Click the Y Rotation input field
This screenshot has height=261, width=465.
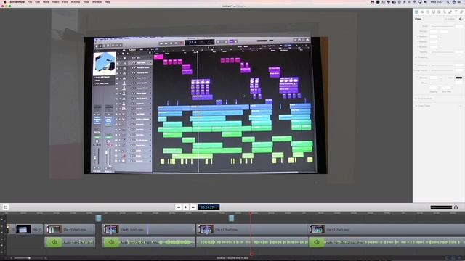(x=434, y=42)
